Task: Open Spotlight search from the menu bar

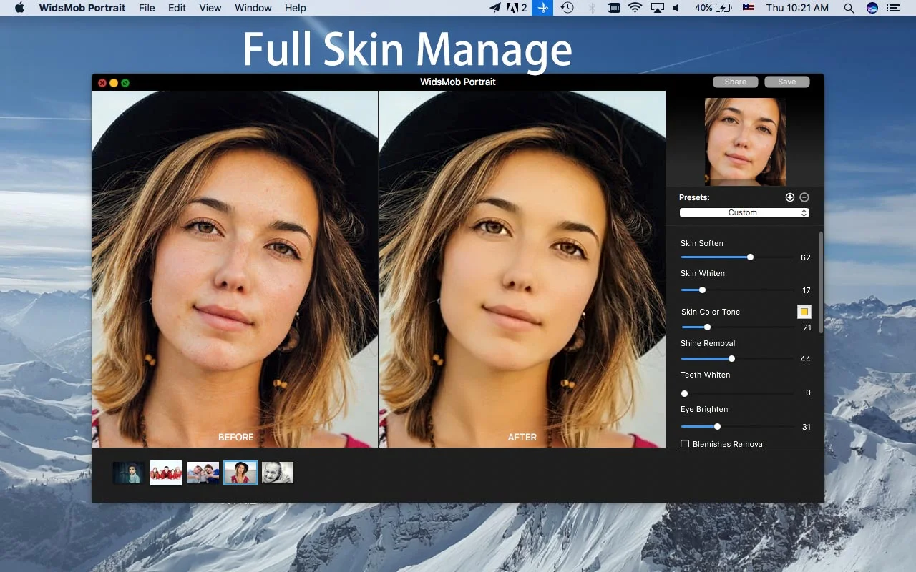Action: click(849, 8)
